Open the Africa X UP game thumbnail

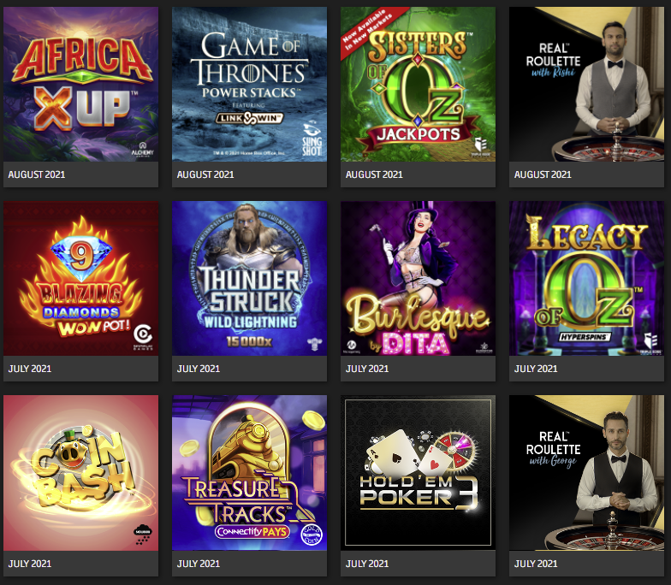[80, 84]
